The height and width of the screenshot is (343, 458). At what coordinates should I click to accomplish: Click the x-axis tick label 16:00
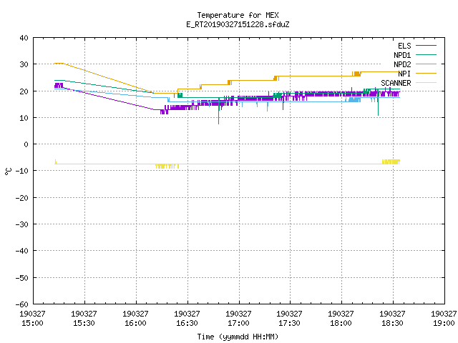135,323
